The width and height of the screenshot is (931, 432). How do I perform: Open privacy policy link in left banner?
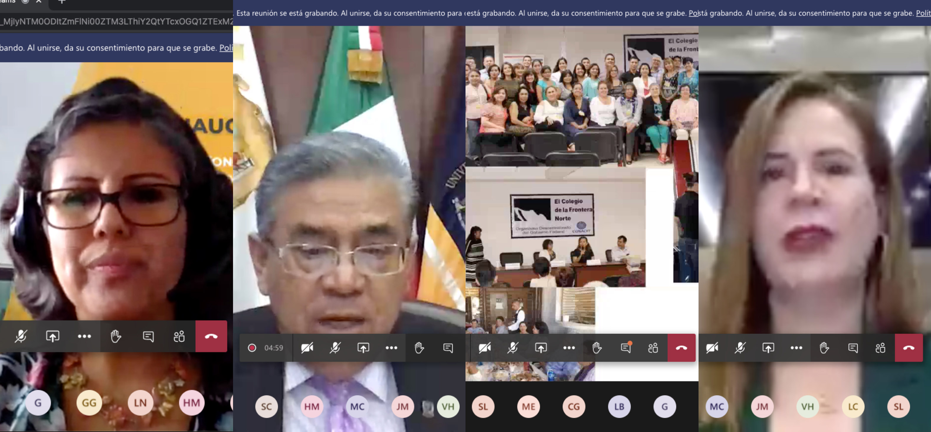226,48
